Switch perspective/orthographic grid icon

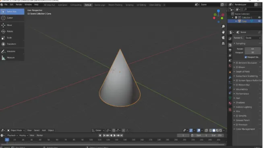pyautogui.click(x=223, y=43)
